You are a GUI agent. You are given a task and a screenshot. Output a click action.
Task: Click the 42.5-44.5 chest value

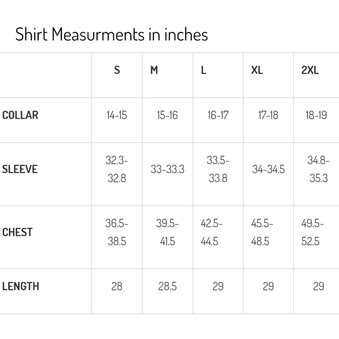[x=212, y=232]
